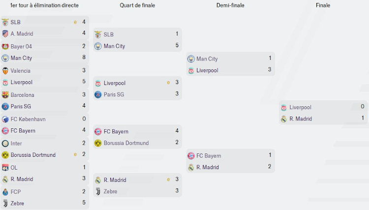Click the Finale round header
The image size is (369, 210).
(x=323, y=5)
